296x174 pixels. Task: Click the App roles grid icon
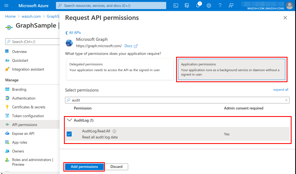pyautogui.click(x=7, y=142)
